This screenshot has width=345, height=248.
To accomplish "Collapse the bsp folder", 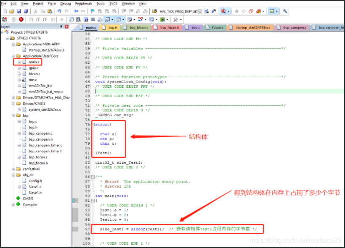I will point(13,115).
